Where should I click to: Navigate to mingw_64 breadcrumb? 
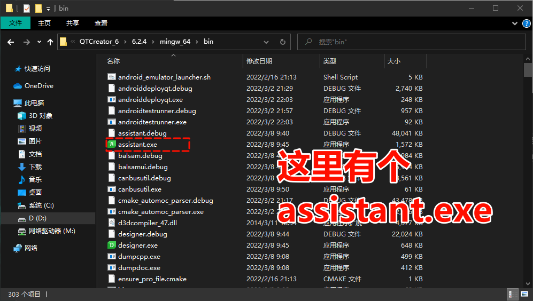click(175, 42)
